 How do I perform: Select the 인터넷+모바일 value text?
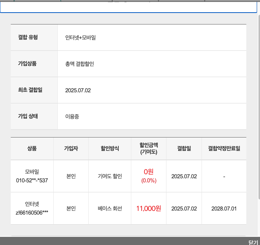coord(80,37)
